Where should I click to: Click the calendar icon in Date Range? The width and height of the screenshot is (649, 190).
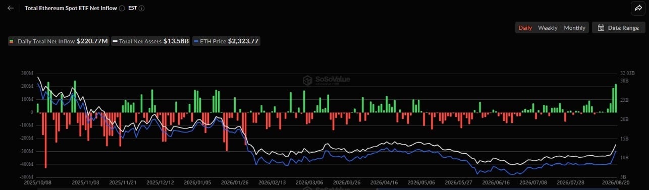[601, 28]
